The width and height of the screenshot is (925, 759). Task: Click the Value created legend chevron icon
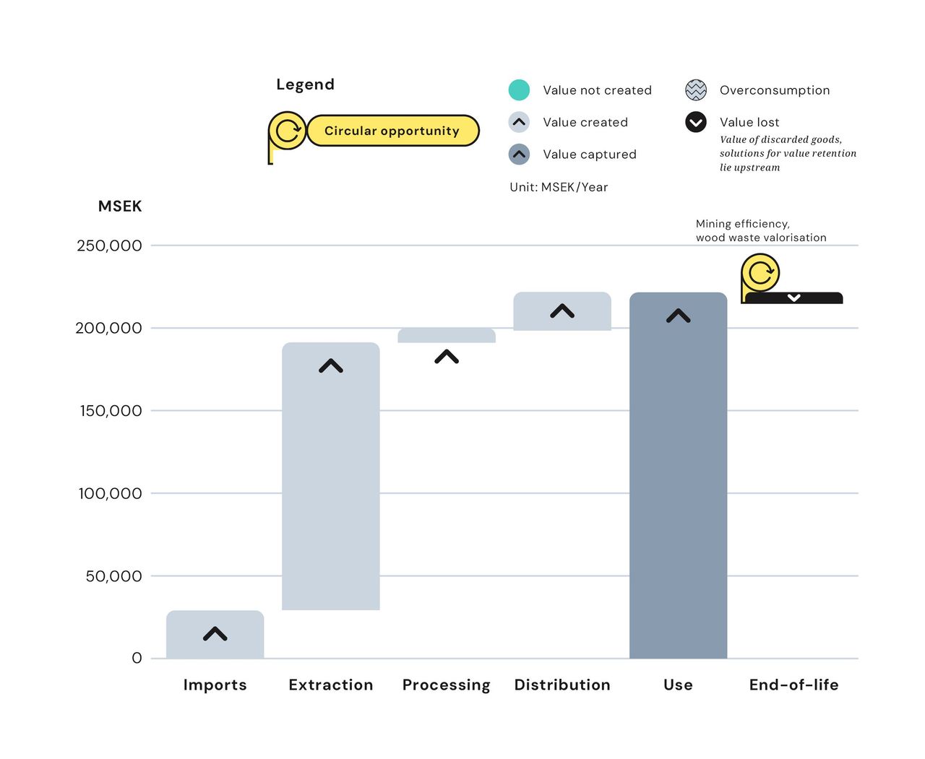(x=519, y=122)
